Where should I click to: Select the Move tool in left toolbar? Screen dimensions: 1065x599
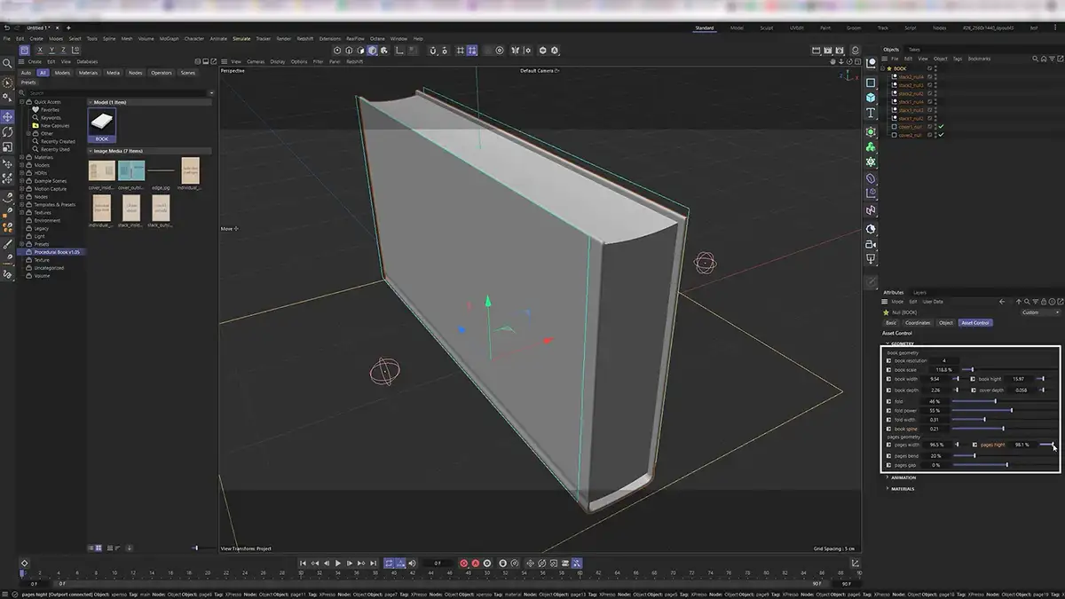(8, 116)
